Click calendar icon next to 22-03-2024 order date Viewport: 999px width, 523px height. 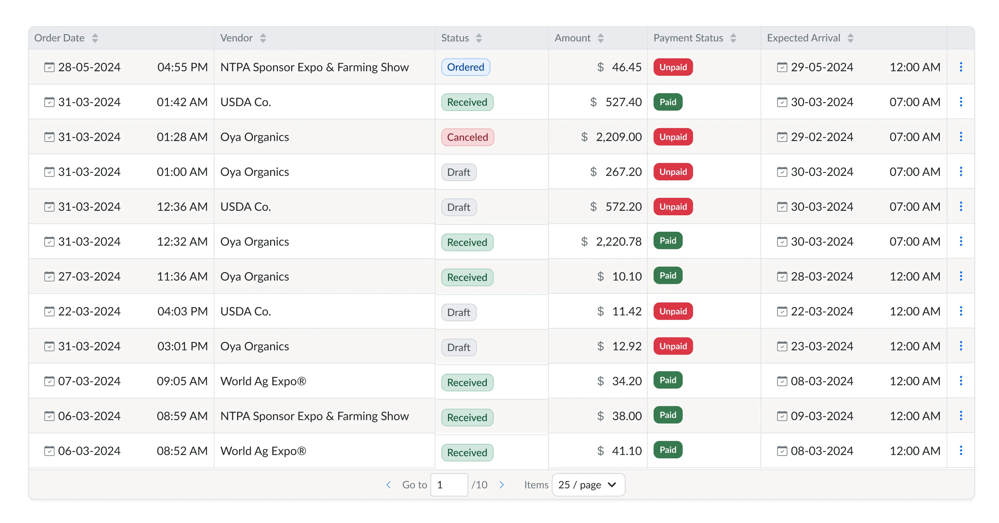pos(49,311)
